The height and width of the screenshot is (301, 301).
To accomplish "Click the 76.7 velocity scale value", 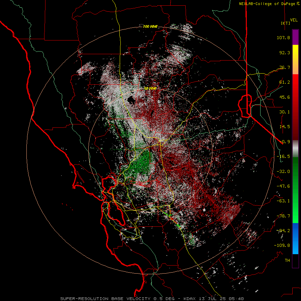I will pyautogui.click(x=285, y=67).
